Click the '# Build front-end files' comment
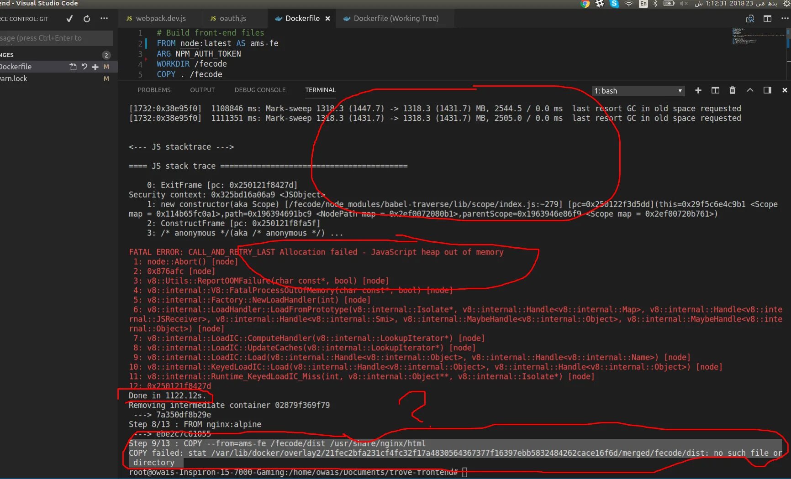791x479 pixels. tap(211, 33)
